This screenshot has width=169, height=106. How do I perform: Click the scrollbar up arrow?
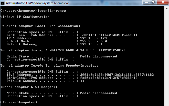pos(167,8)
